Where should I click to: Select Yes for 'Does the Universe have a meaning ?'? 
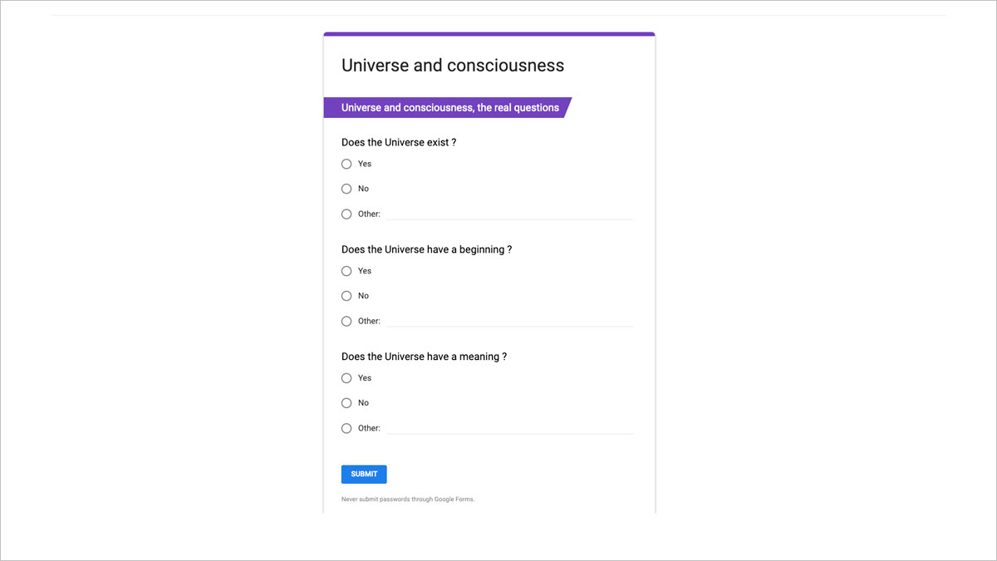346,378
